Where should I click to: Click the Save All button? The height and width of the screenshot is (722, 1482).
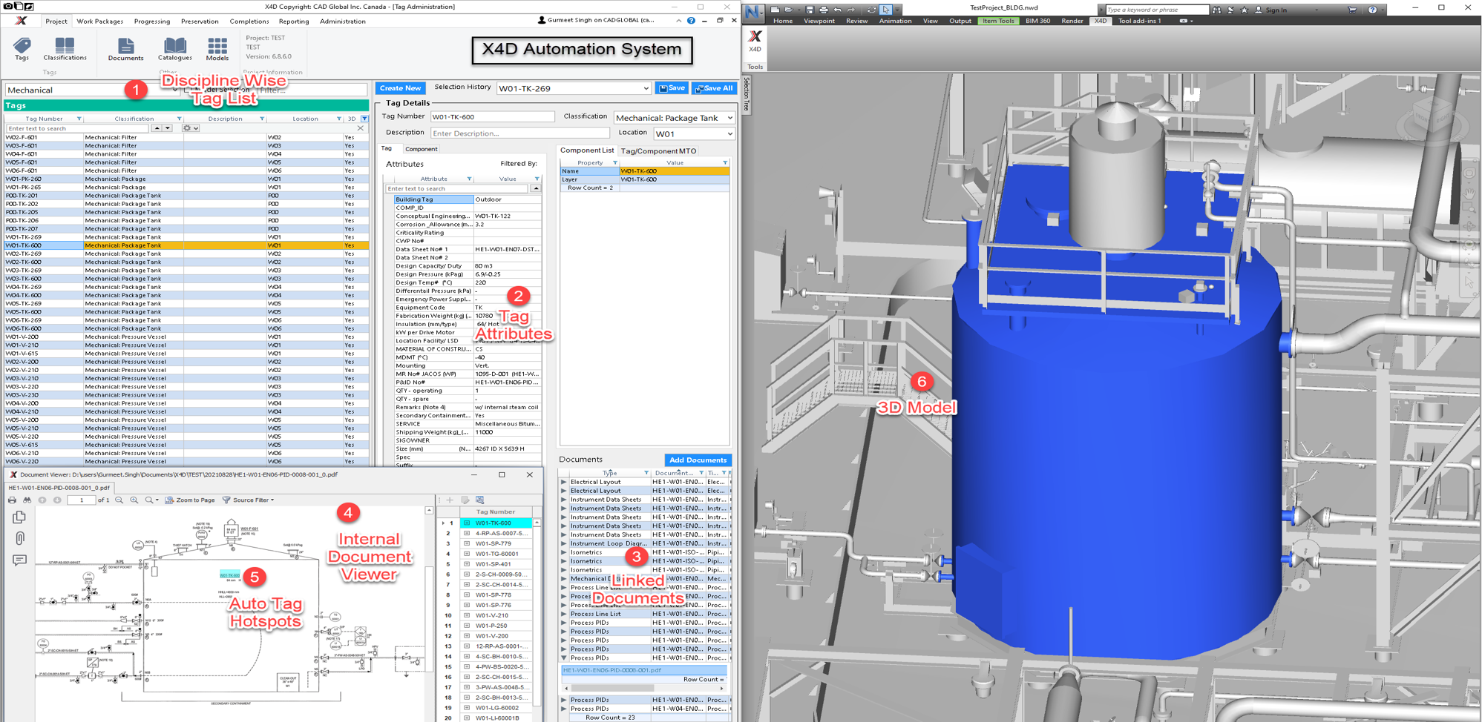coord(714,88)
